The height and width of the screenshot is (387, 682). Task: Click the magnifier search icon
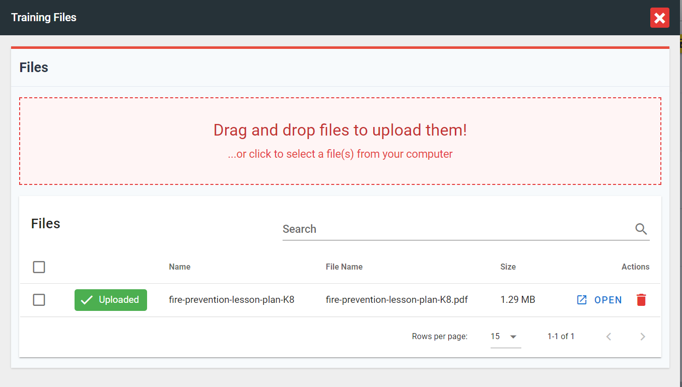[641, 229]
